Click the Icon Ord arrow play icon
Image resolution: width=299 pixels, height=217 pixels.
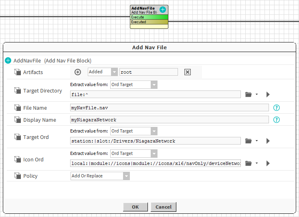pos(268,163)
